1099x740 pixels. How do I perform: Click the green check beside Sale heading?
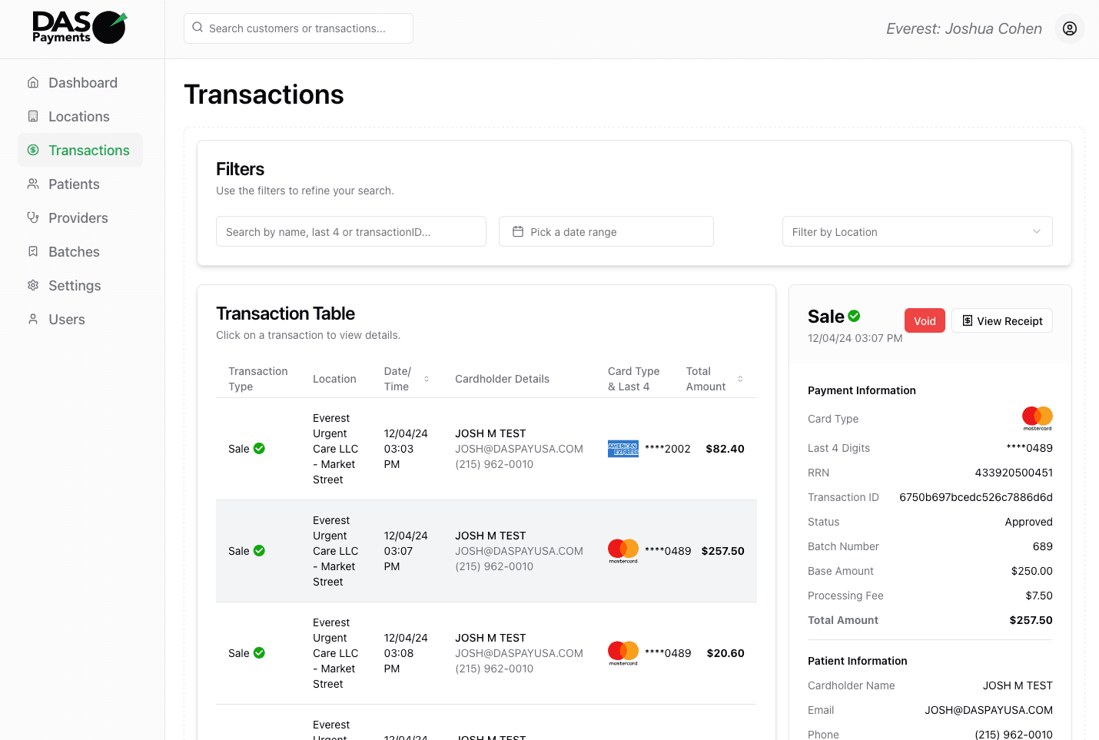tap(854, 316)
